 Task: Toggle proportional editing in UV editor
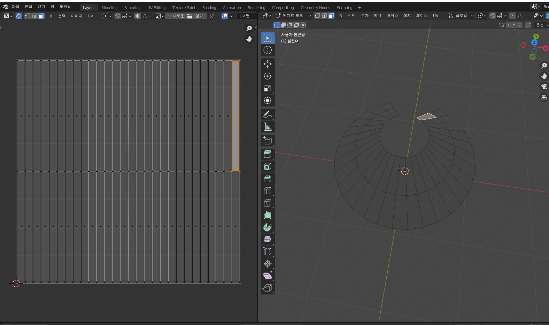pyautogui.click(x=138, y=16)
